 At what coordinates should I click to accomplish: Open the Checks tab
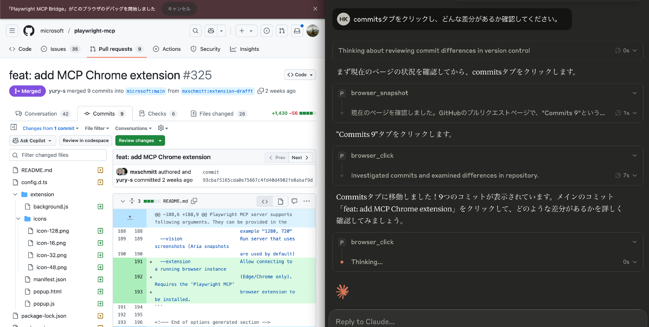point(158,114)
